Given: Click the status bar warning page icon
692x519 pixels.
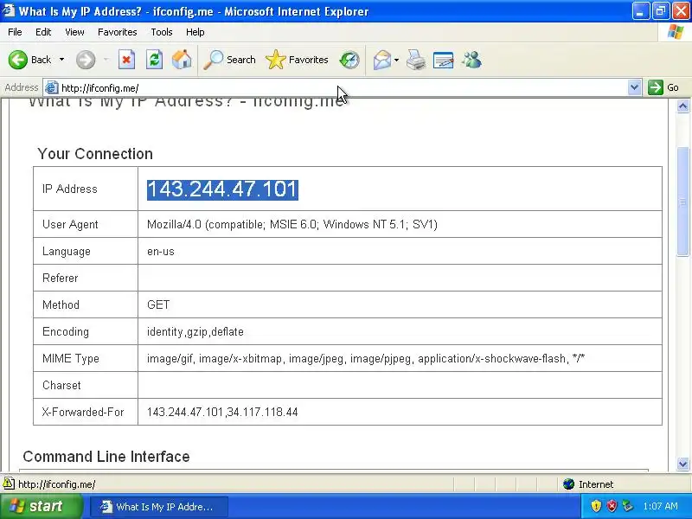Looking at the screenshot, I should coord(9,484).
